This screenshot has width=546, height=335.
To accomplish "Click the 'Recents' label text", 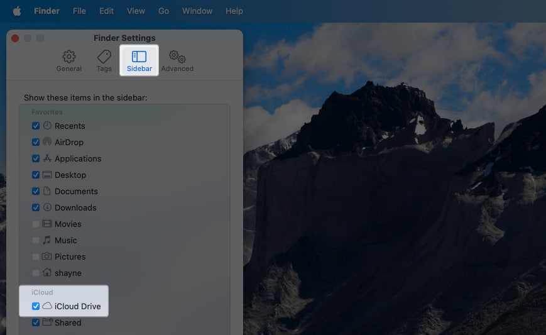I will tap(70, 126).
